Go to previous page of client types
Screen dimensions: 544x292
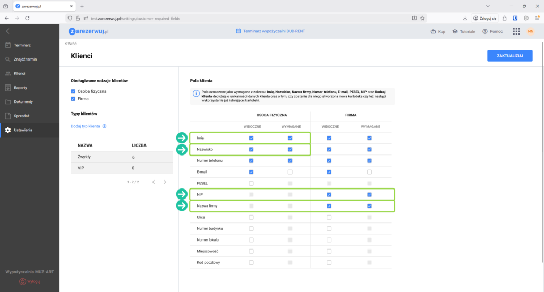click(153, 182)
